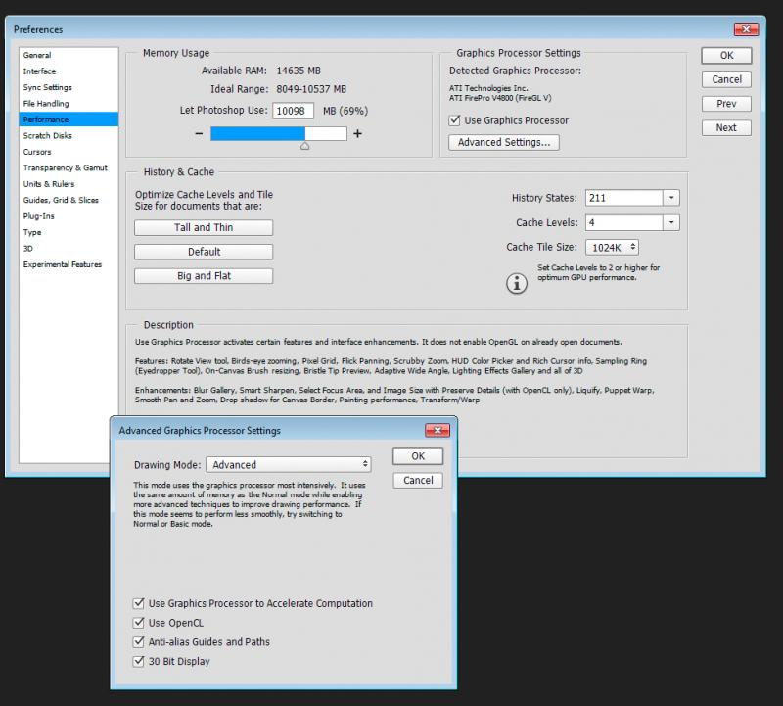Click Cancel in Advanced Graphics Processor Settings
This screenshot has height=706, width=783.
pos(418,480)
